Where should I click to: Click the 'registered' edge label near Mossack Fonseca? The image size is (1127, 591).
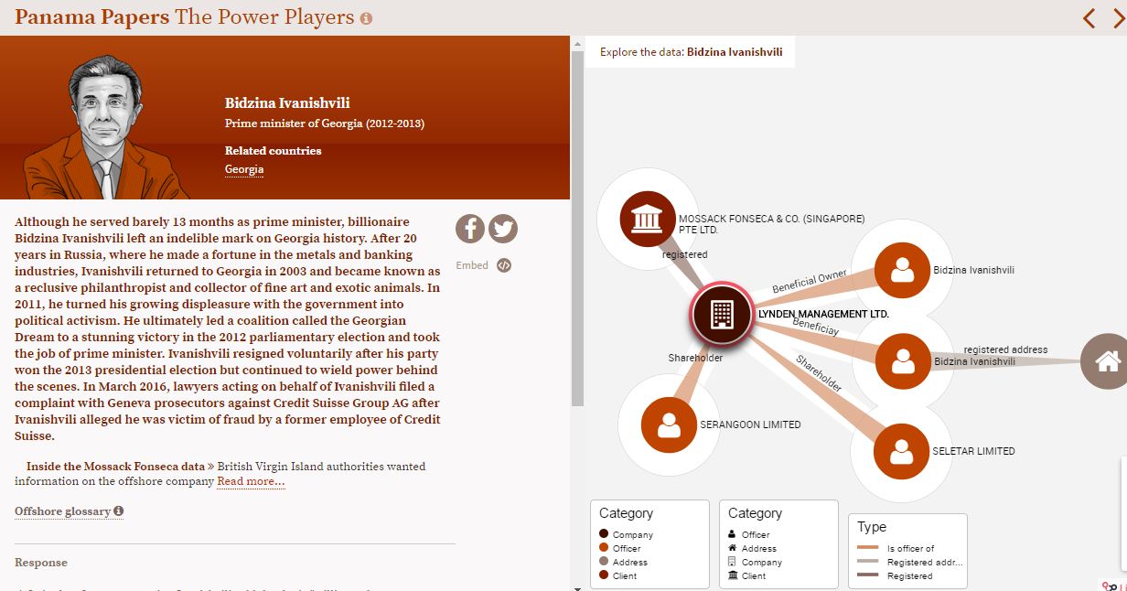(x=685, y=254)
